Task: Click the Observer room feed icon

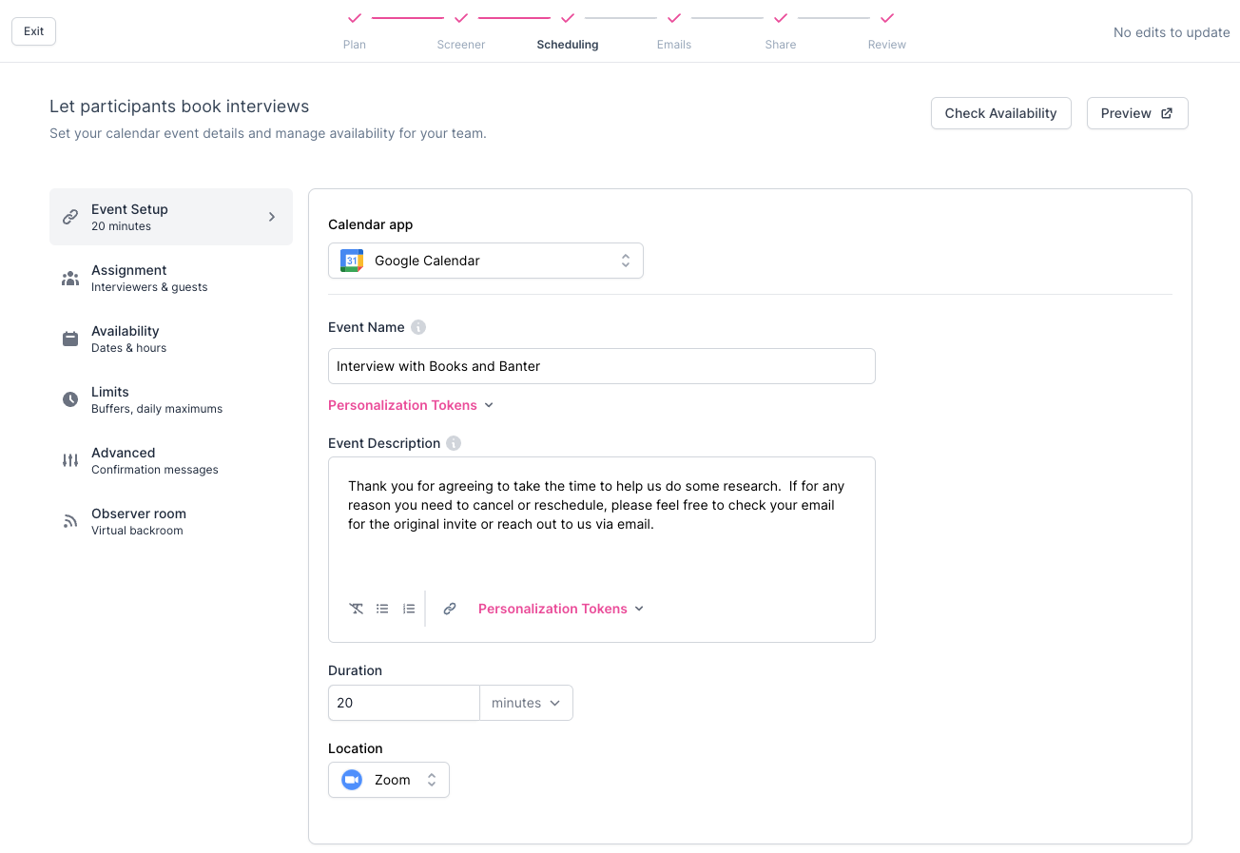Action: click(70, 521)
